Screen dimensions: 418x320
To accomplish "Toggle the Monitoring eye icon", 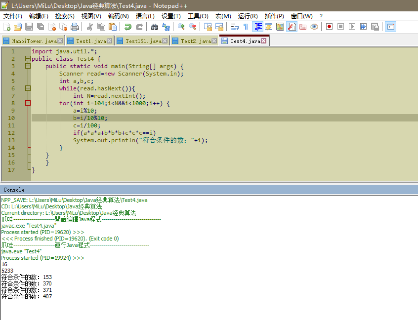I will tap(314, 27).
